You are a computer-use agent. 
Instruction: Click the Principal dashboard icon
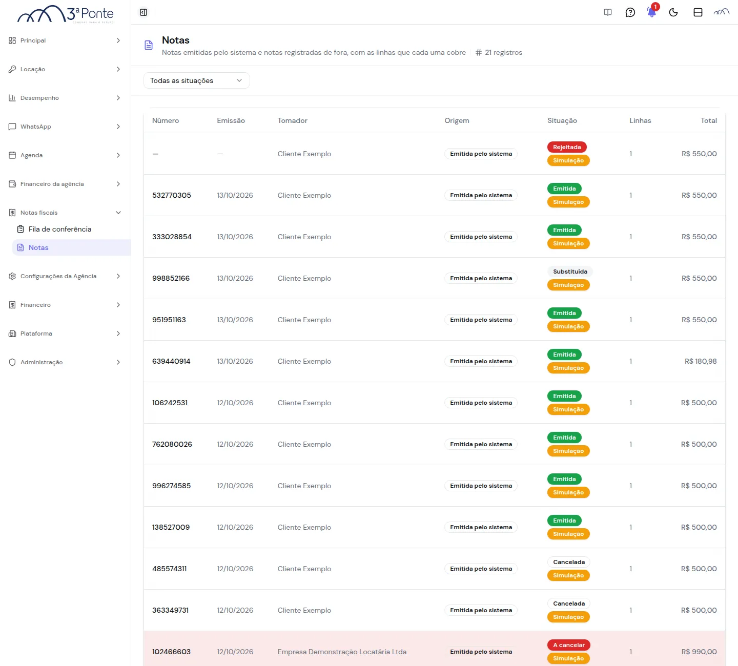pos(12,40)
